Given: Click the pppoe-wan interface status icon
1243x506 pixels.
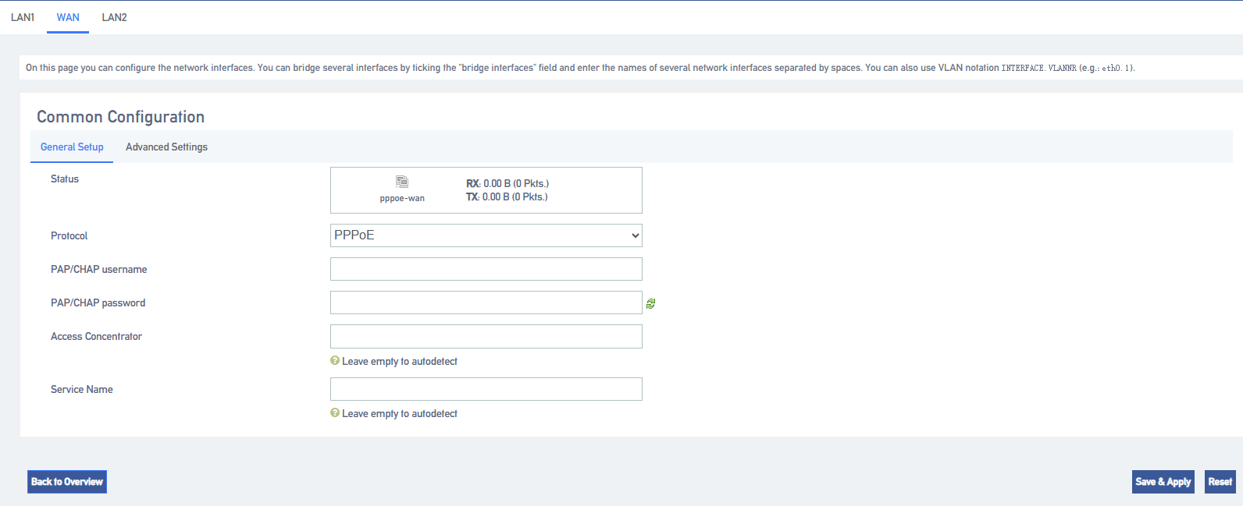Looking at the screenshot, I should (402, 182).
